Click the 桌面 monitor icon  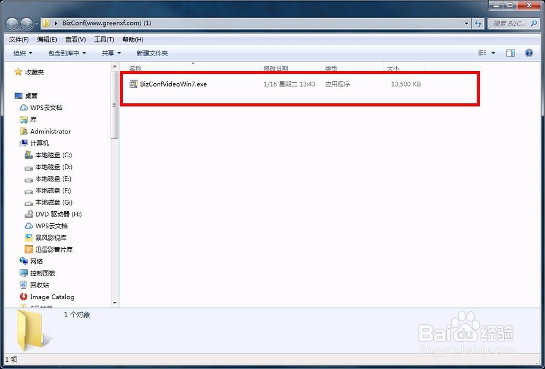point(19,95)
